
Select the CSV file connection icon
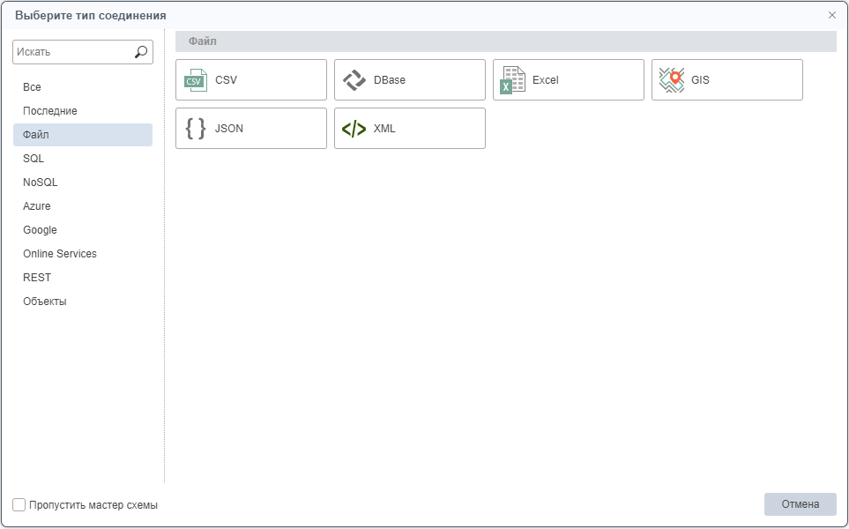click(x=195, y=80)
